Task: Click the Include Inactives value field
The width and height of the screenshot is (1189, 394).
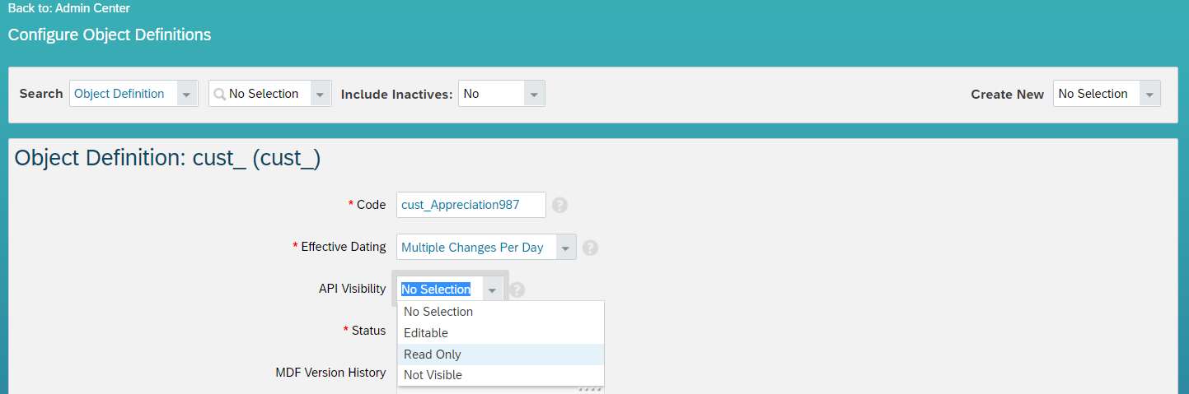Action: click(491, 94)
